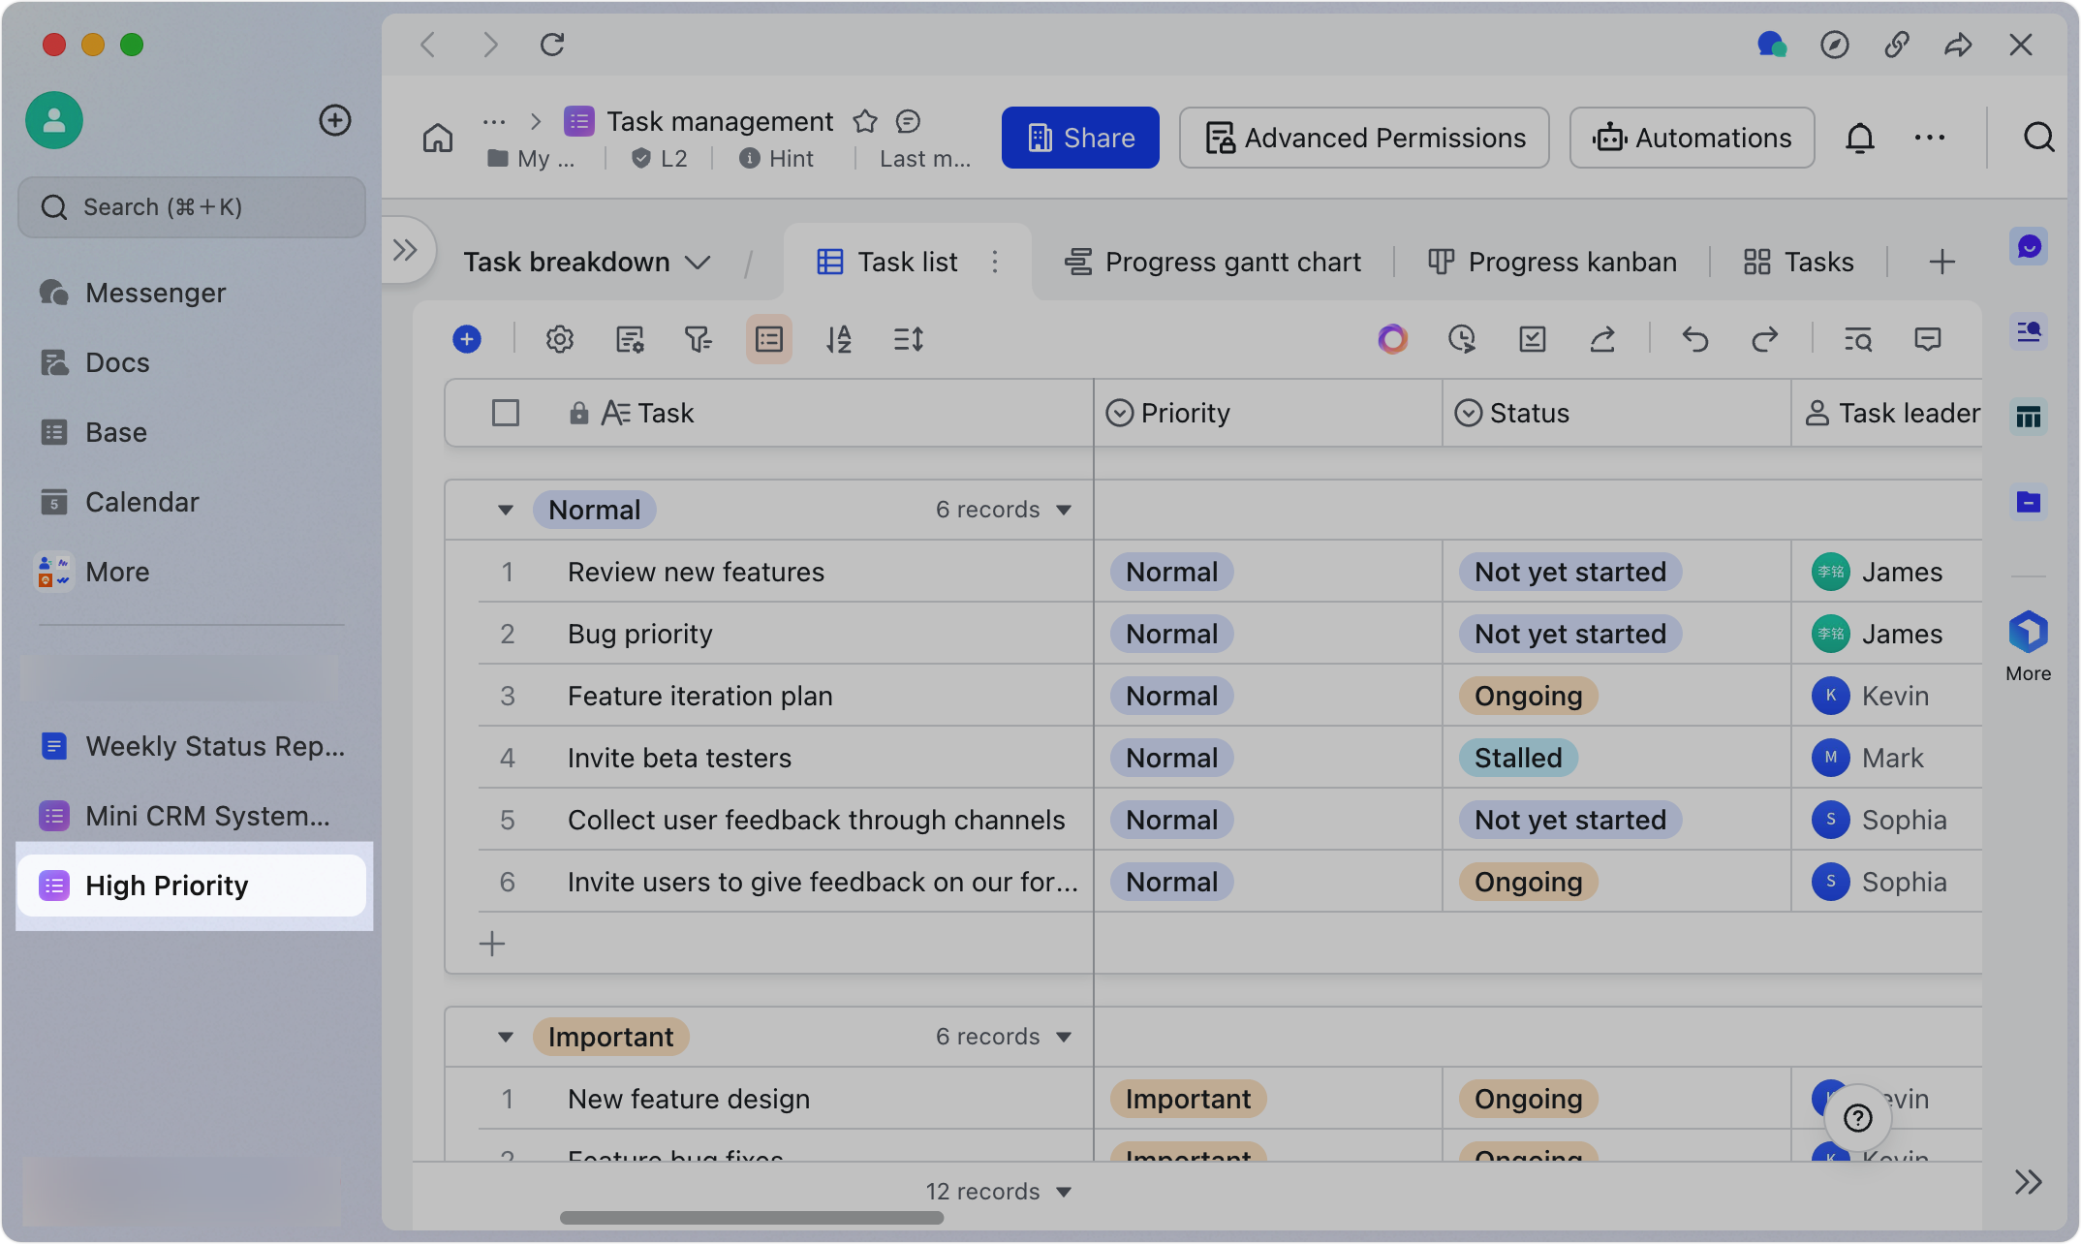Open the Mini CRM System item
This screenshot has width=2081, height=1244.
(192, 816)
